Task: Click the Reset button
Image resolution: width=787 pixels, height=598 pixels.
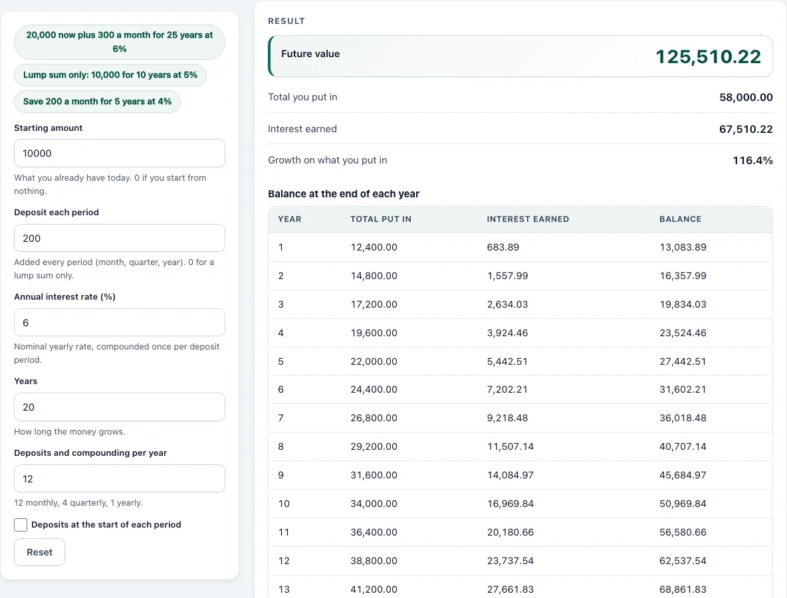Action: coord(40,552)
